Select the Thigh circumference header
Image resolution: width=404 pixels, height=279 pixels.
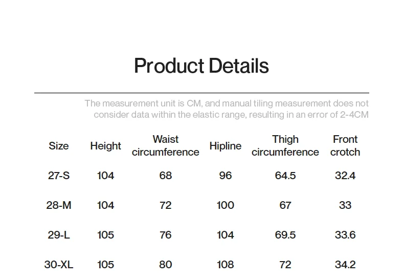(x=285, y=146)
